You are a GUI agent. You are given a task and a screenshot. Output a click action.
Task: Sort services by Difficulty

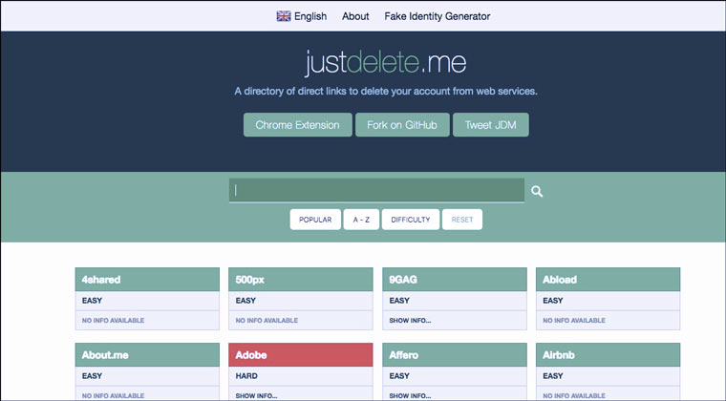pyautogui.click(x=410, y=220)
